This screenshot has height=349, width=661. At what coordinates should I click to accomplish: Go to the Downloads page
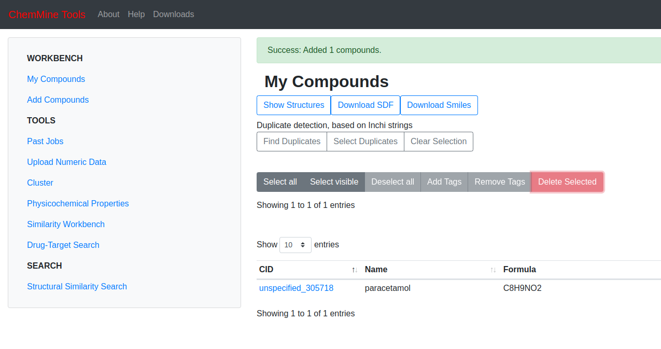pyautogui.click(x=173, y=15)
